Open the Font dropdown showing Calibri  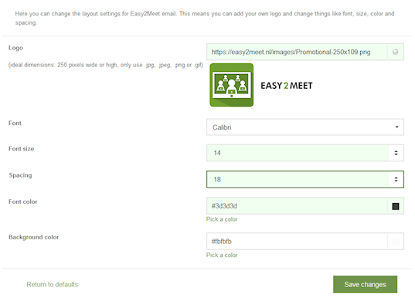[x=305, y=127]
